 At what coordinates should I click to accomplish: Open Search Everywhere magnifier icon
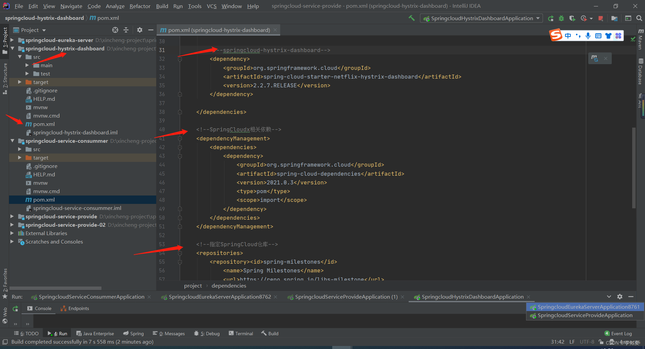639,18
